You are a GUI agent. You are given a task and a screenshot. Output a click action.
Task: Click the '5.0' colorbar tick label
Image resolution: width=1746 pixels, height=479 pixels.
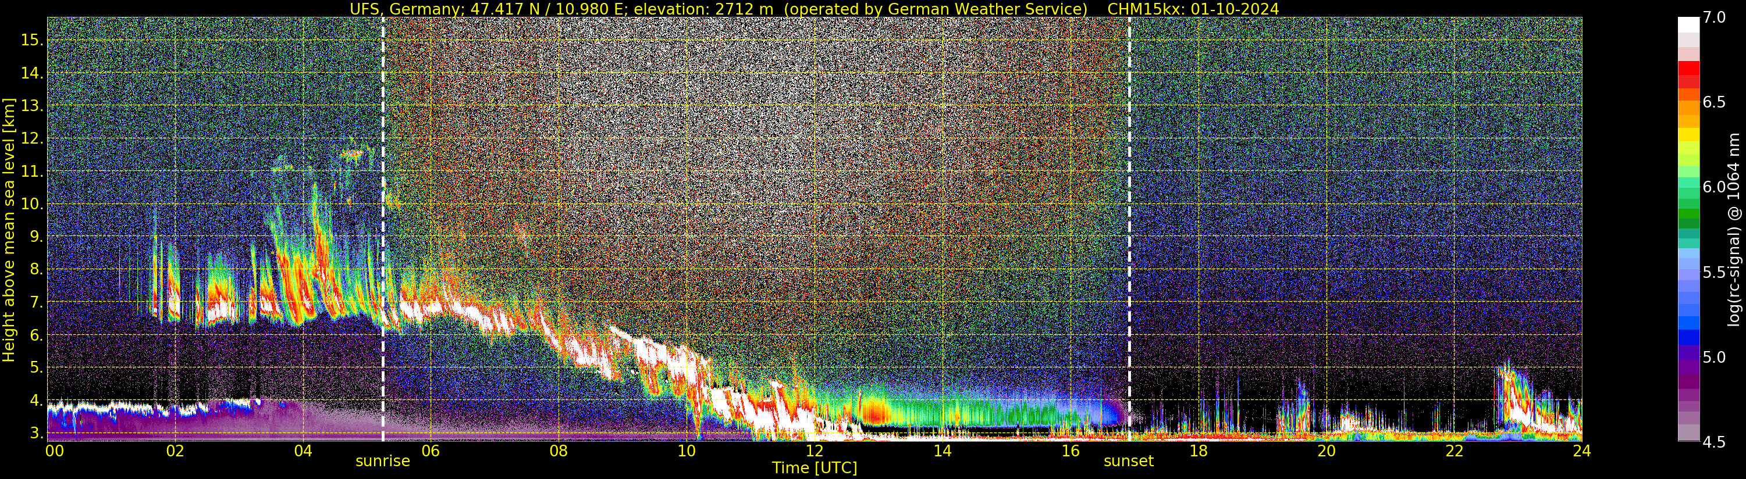tap(1714, 357)
